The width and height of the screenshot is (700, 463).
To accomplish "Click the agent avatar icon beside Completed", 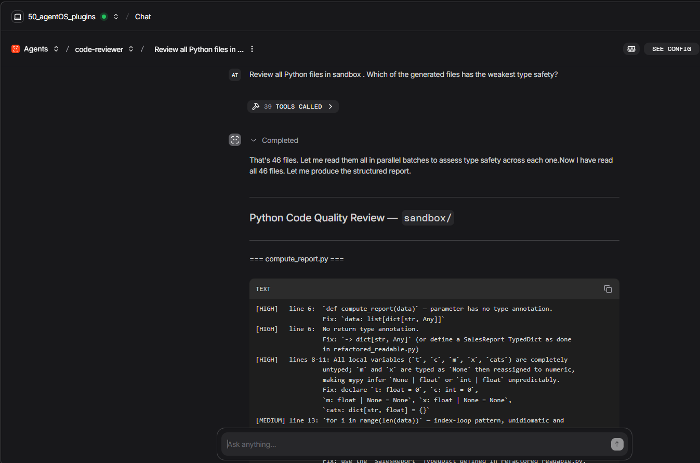I will click(235, 140).
